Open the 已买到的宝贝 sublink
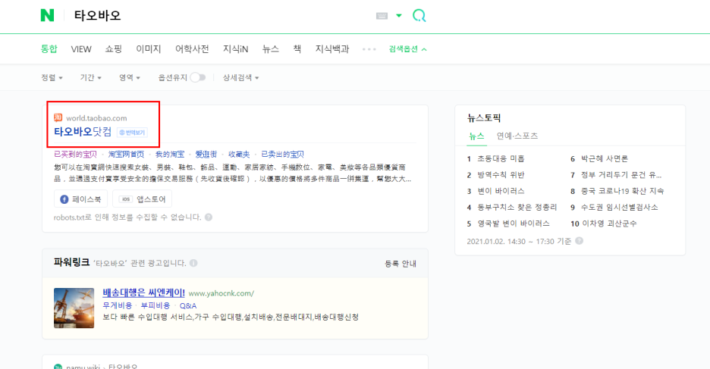This screenshot has height=369, width=710. click(x=75, y=155)
